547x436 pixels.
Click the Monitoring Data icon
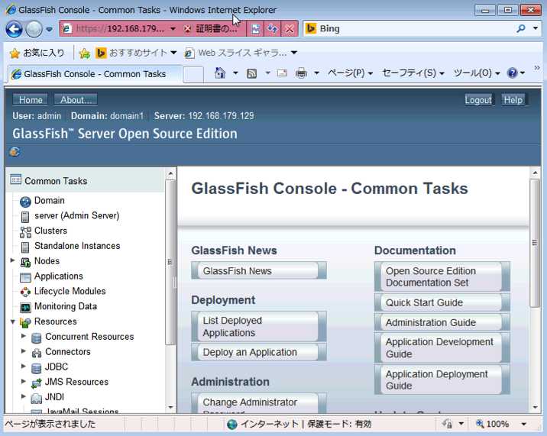25,308
